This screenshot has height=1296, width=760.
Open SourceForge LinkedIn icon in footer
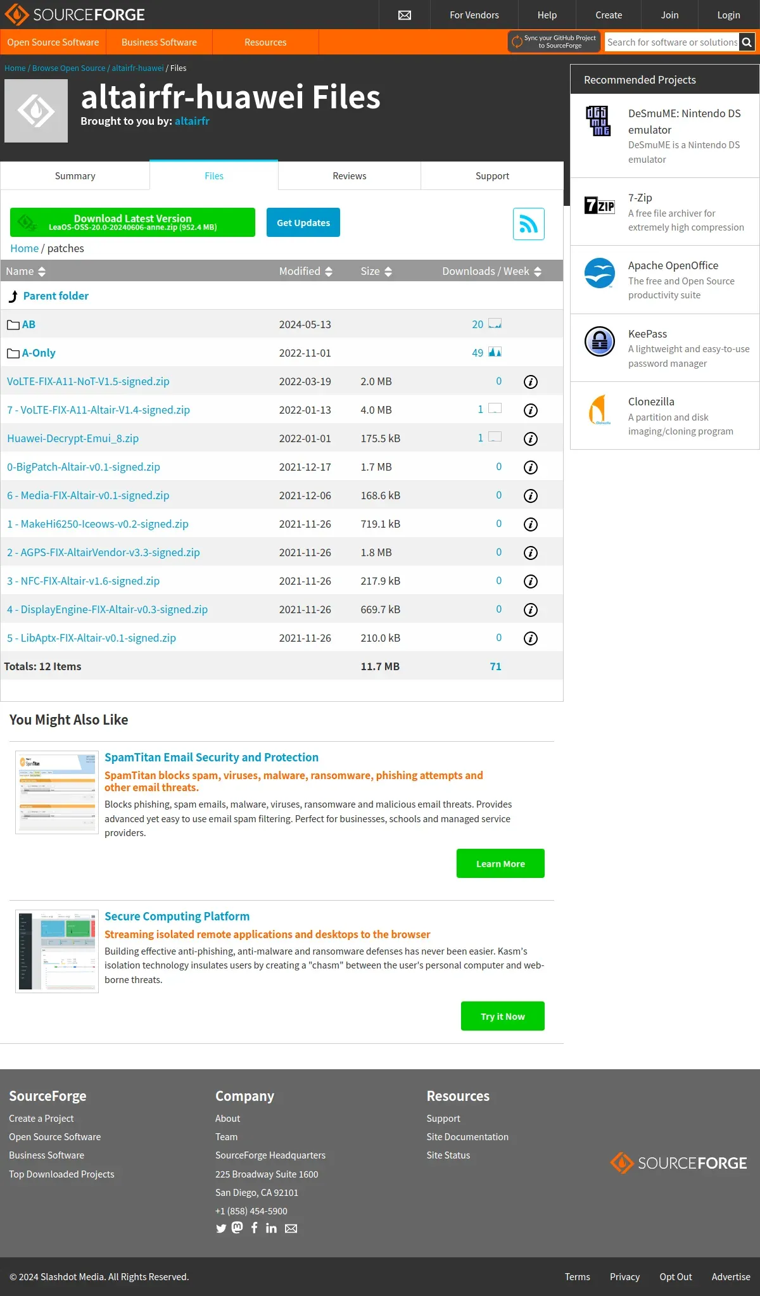click(x=271, y=1228)
